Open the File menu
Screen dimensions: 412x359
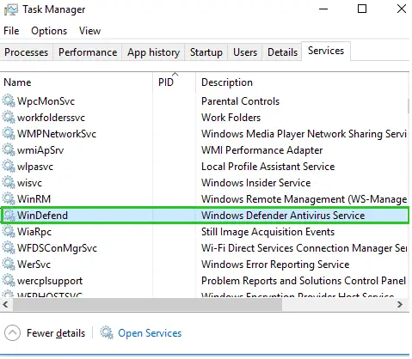point(11,31)
